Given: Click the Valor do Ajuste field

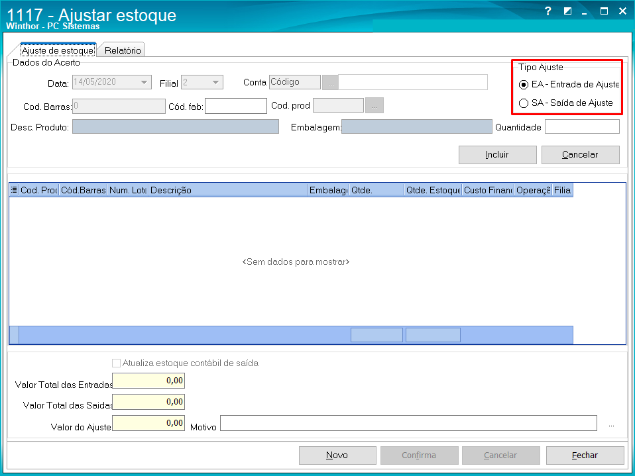Looking at the screenshot, I should 148,423.
